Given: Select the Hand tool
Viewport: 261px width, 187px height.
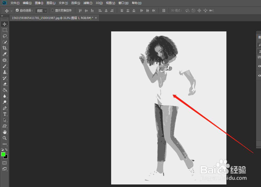Looking at the screenshot, I should [x=4, y=132].
